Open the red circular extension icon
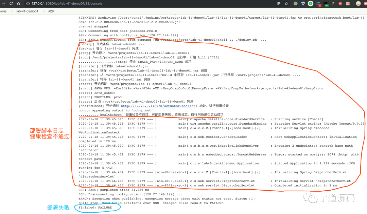This screenshot has width=367, height=214. 340,3
